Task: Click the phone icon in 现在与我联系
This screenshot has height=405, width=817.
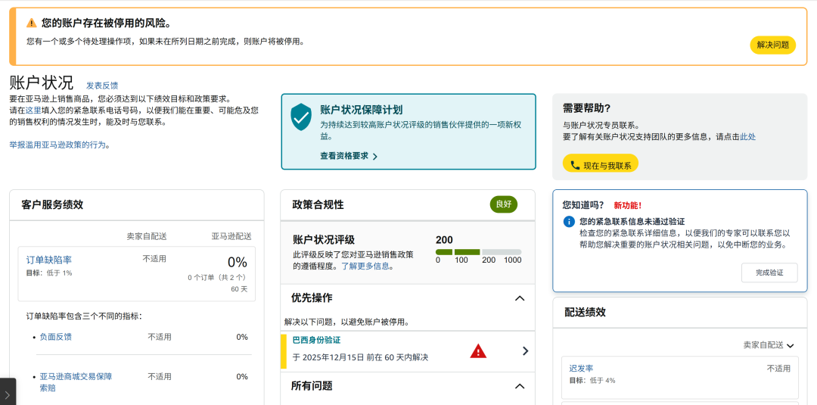Action: (x=575, y=165)
